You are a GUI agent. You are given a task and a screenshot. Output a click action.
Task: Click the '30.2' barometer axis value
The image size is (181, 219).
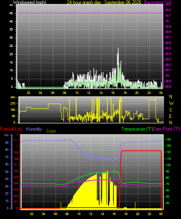coord(168,10)
